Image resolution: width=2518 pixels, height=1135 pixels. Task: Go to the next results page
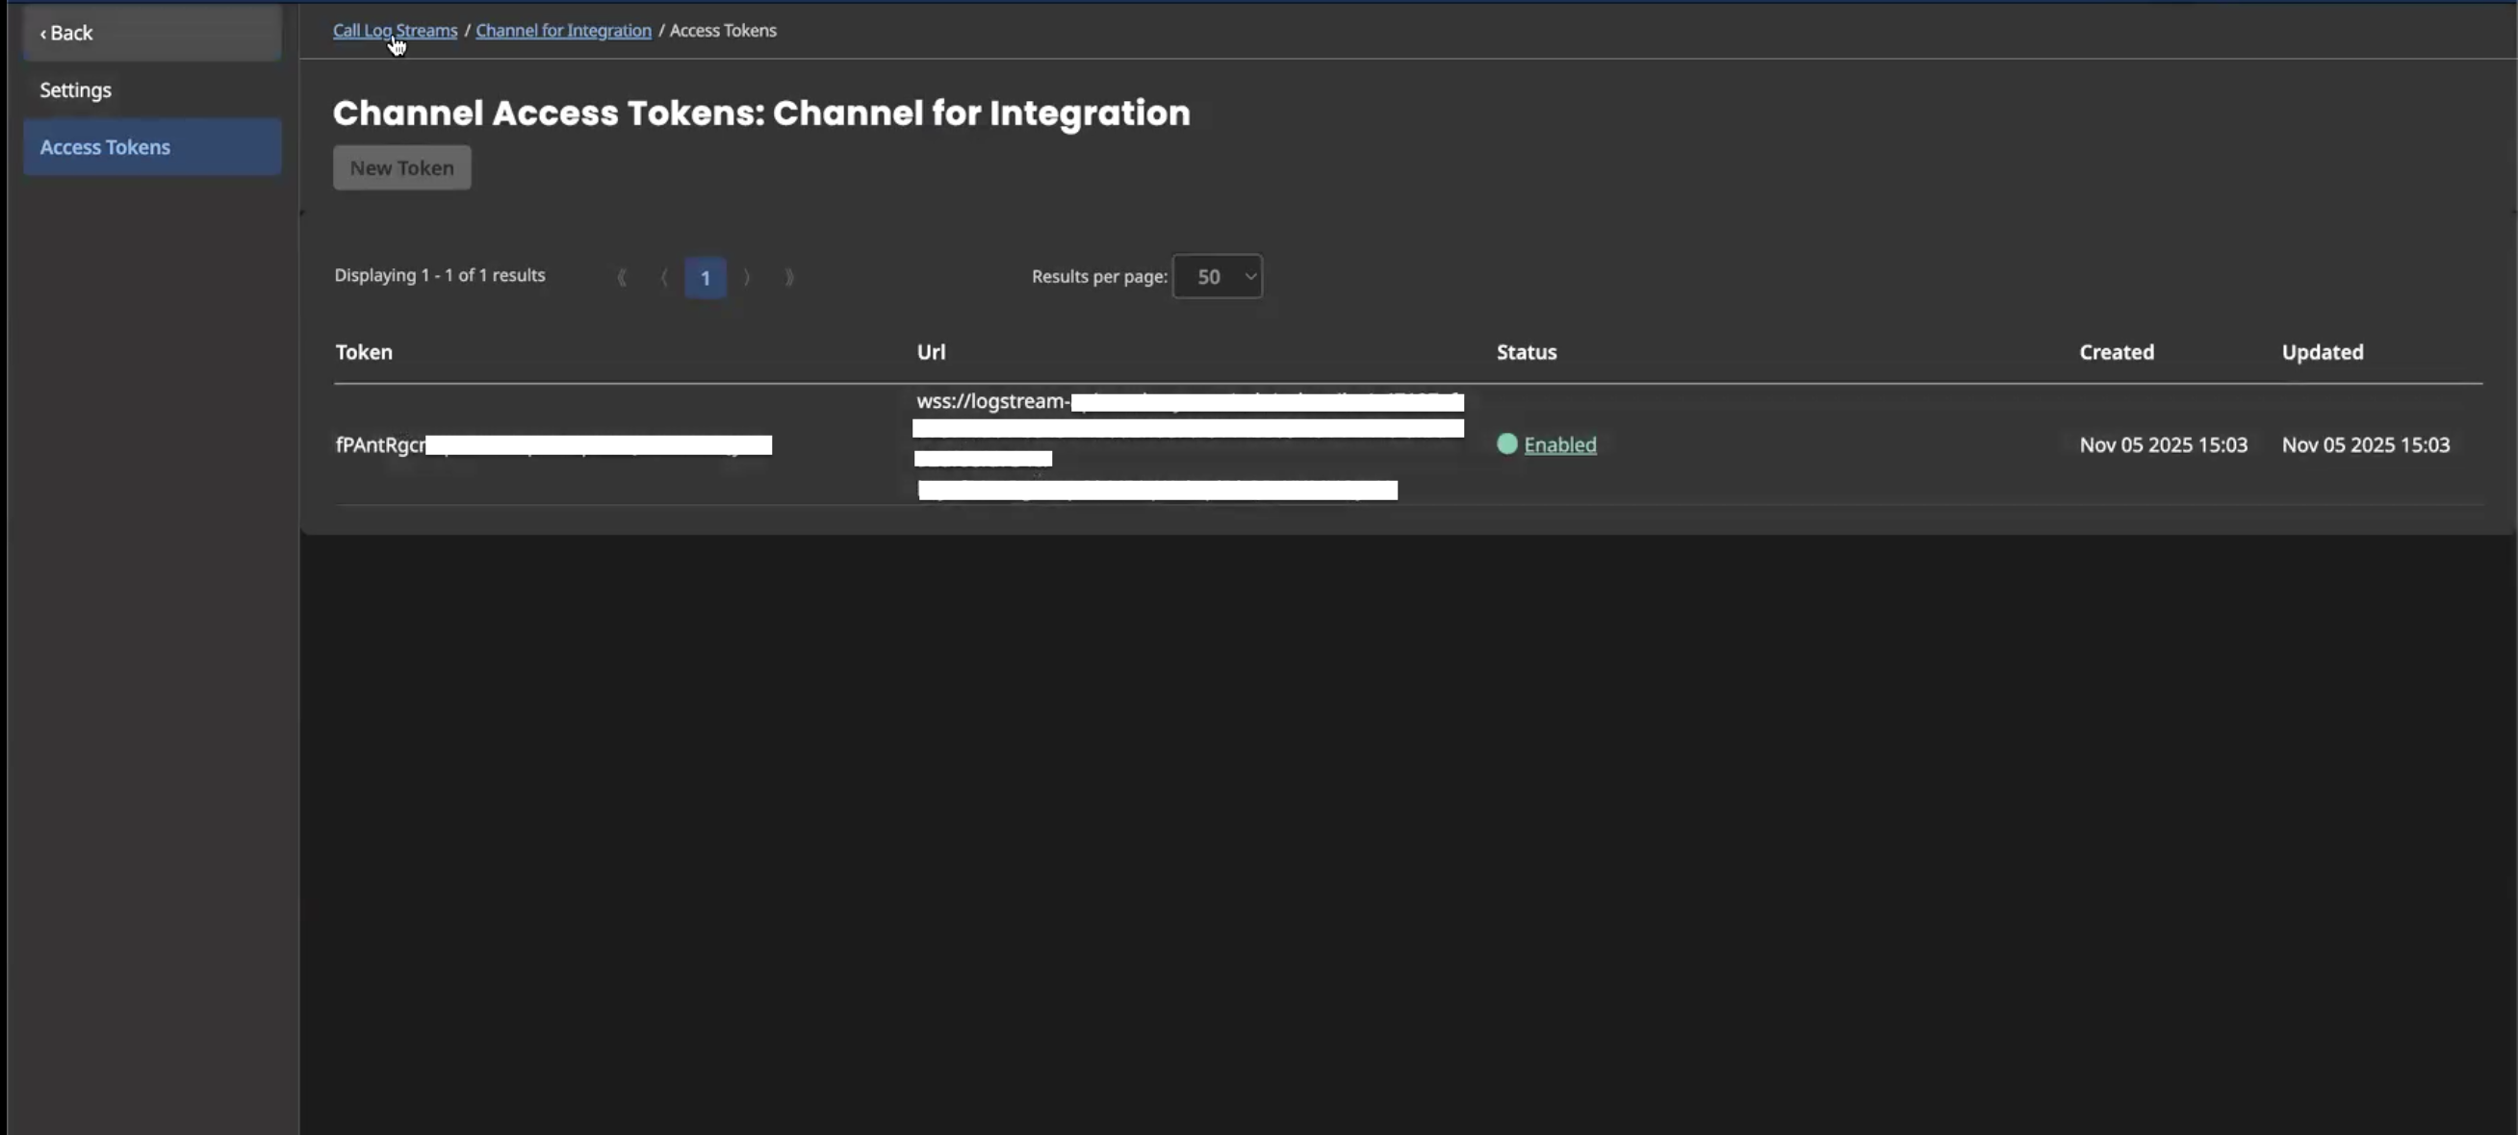tap(747, 277)
